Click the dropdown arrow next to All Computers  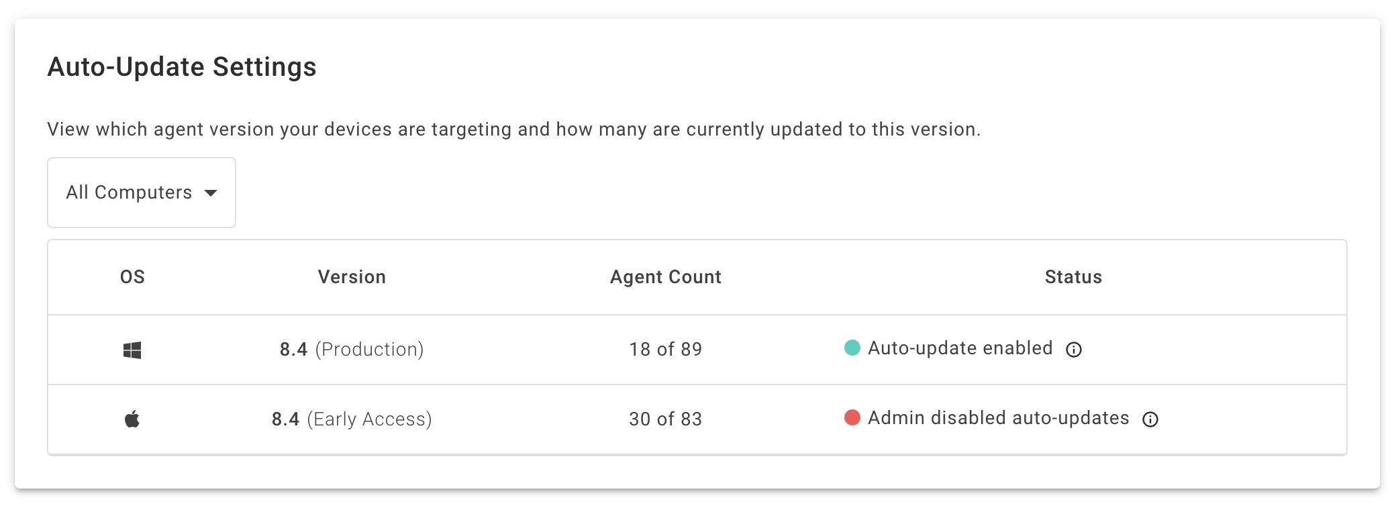coord(211,193)
